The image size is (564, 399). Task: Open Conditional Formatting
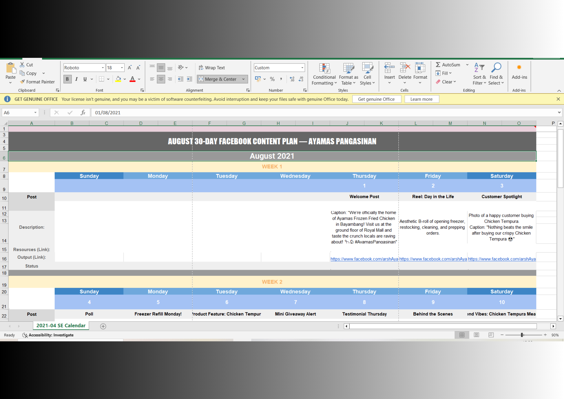pos(324,74)
